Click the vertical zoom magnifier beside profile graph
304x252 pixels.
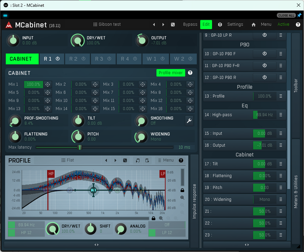(182, 198)
